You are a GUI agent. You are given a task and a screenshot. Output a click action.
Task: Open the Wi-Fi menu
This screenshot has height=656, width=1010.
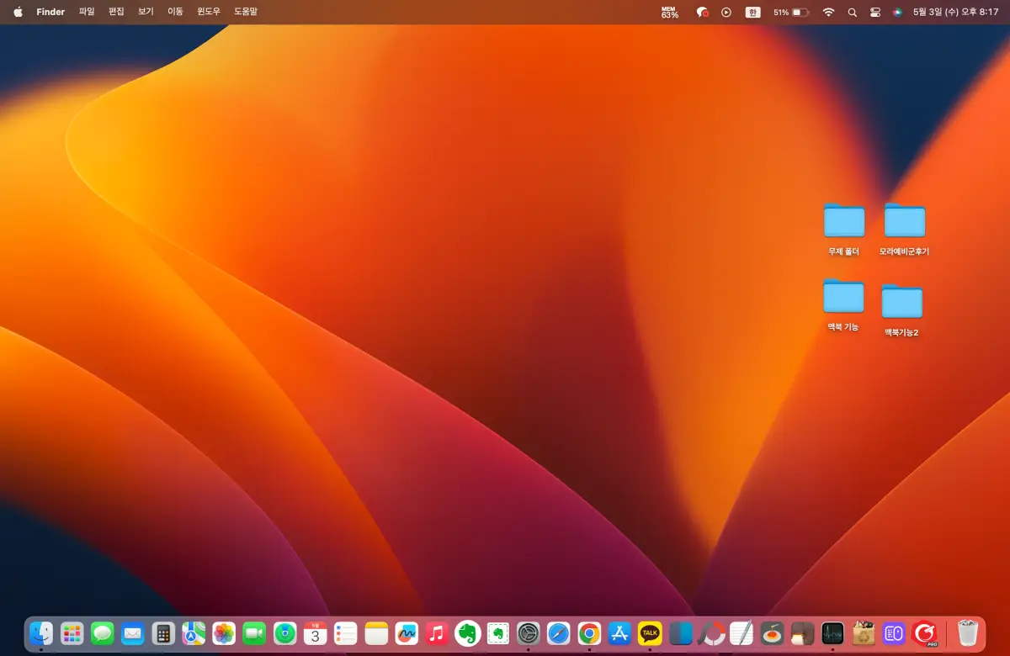(828, 12)
